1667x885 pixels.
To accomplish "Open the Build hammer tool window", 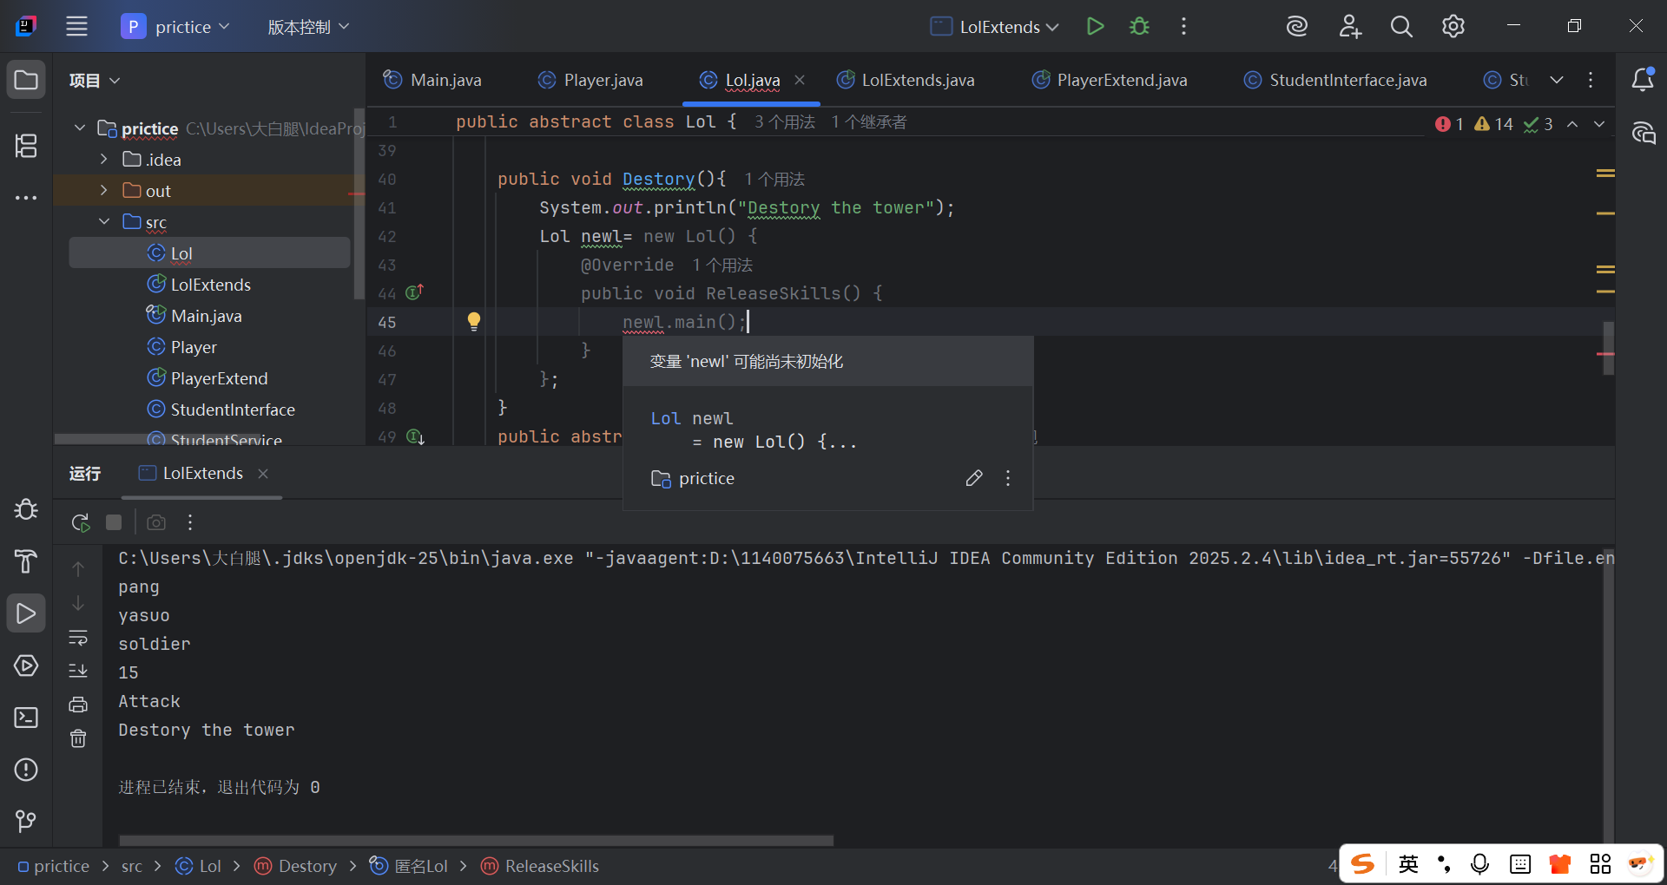I will click(x=26, y=561).
